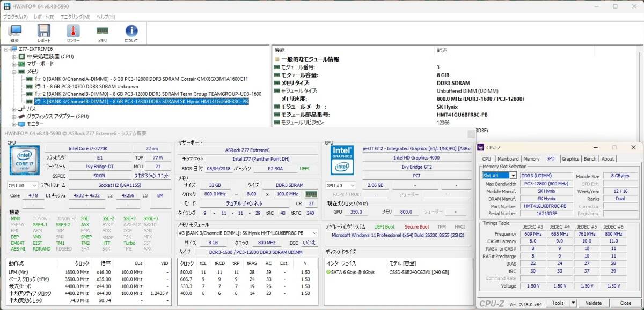Click the Intel Graphics logo badge
Screen dimensions: 644x310
[342, 160]
